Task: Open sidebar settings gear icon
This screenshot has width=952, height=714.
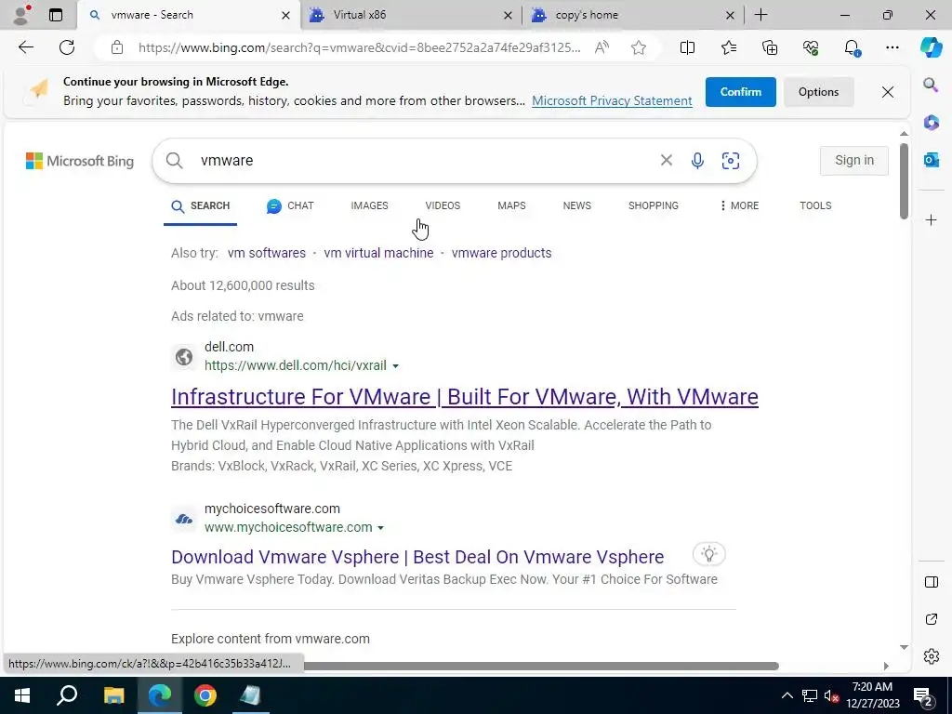Action: [931, 656]
